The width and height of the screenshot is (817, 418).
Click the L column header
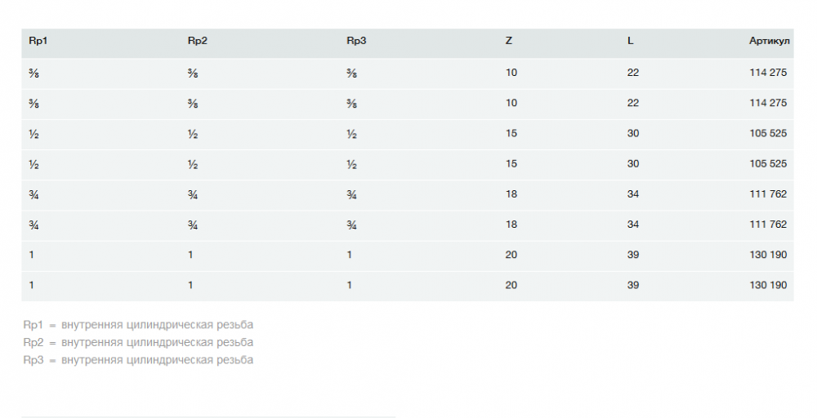coord(631,41)
